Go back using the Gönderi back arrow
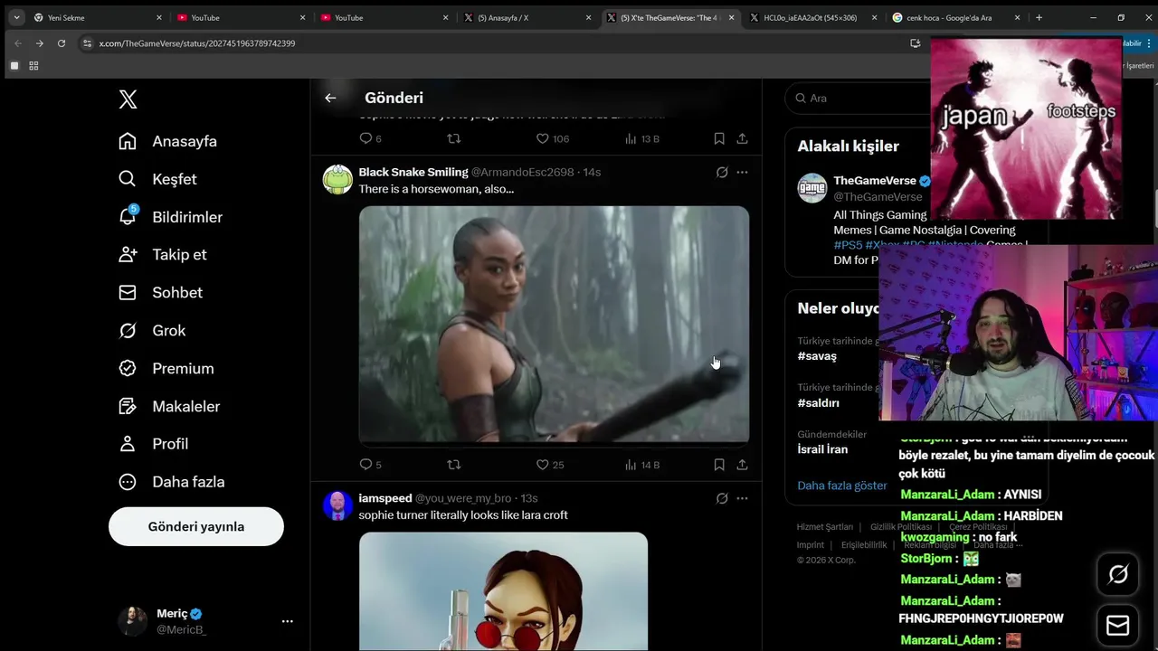Screen dimensions: 1158x651 click(330, 98)
